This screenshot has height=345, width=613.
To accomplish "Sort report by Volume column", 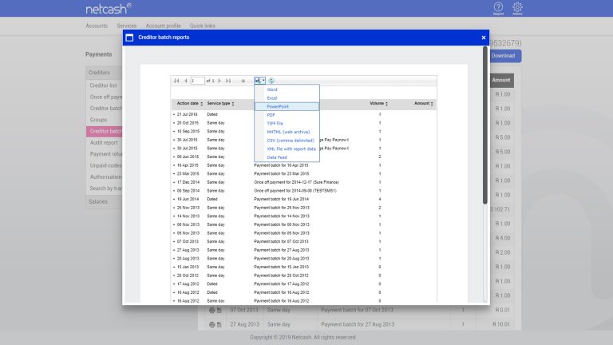I will coord(386,104).
